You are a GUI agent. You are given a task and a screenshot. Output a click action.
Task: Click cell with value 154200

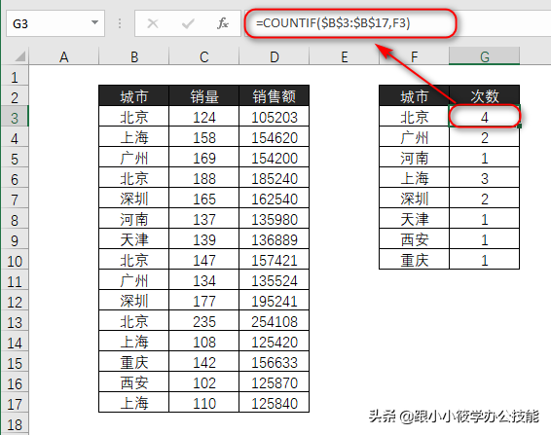pyautogui.click(x=275, y=158)
